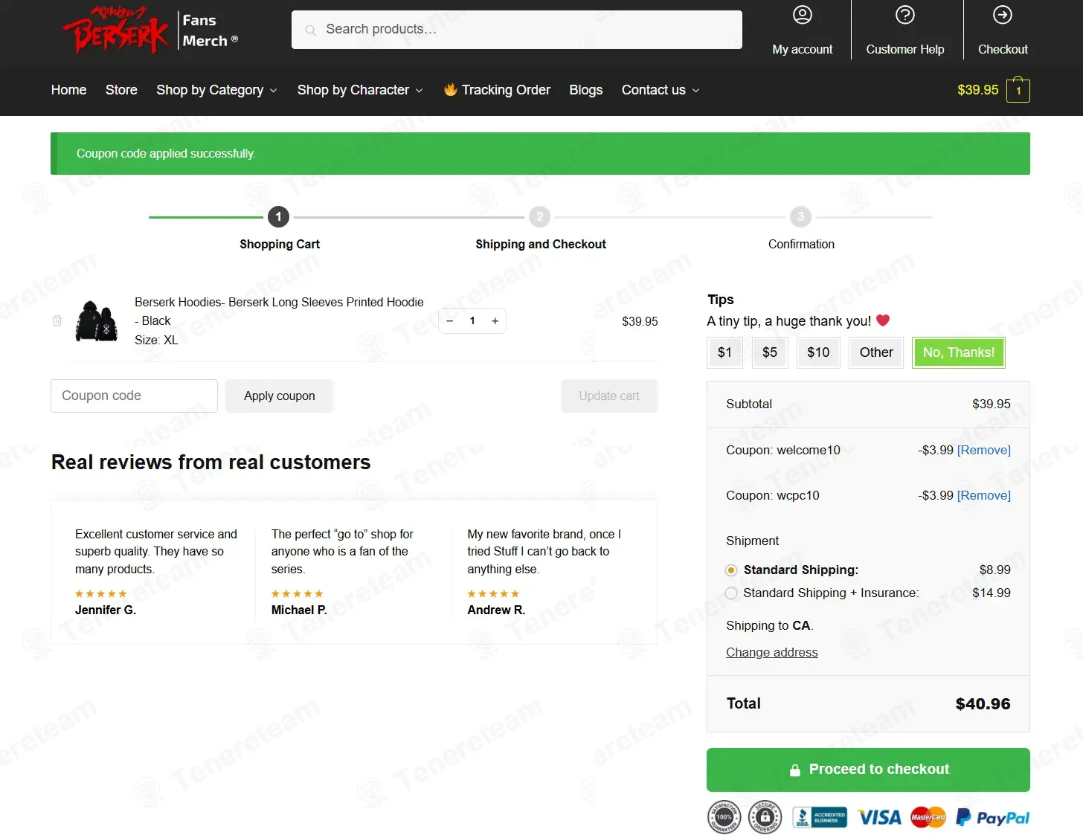The image size is (1083, 835).
Task: Increase hoodie quantity with plus
Action: click(495, 321)
